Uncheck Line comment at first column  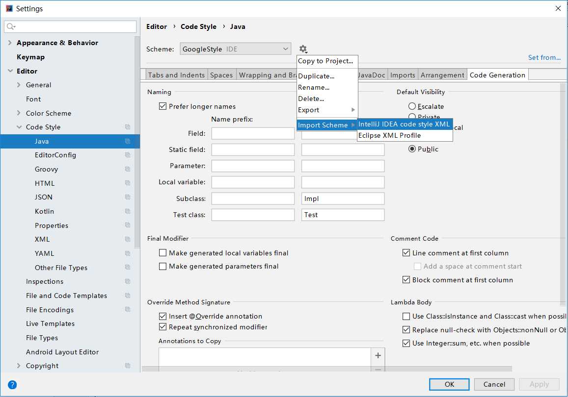pos(406,253)
